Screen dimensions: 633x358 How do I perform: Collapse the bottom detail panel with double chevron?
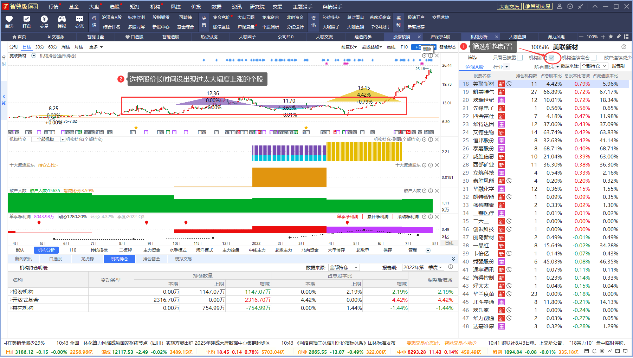453,259
